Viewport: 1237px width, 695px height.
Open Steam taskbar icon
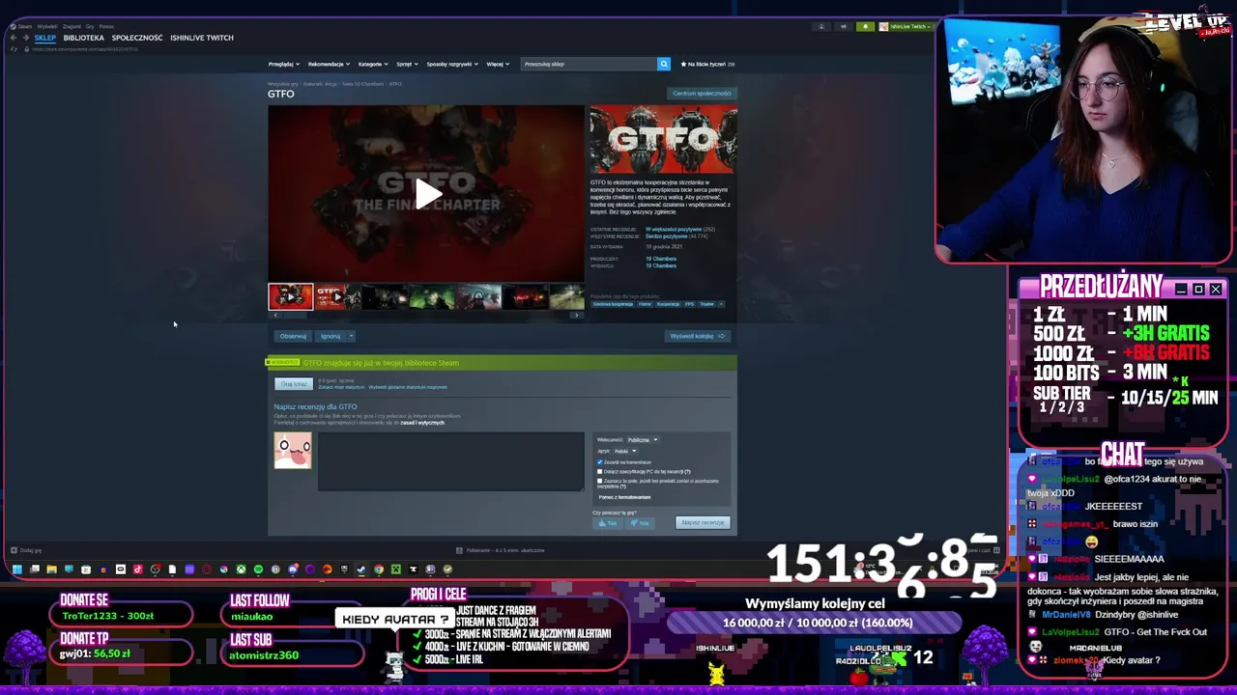360,570
